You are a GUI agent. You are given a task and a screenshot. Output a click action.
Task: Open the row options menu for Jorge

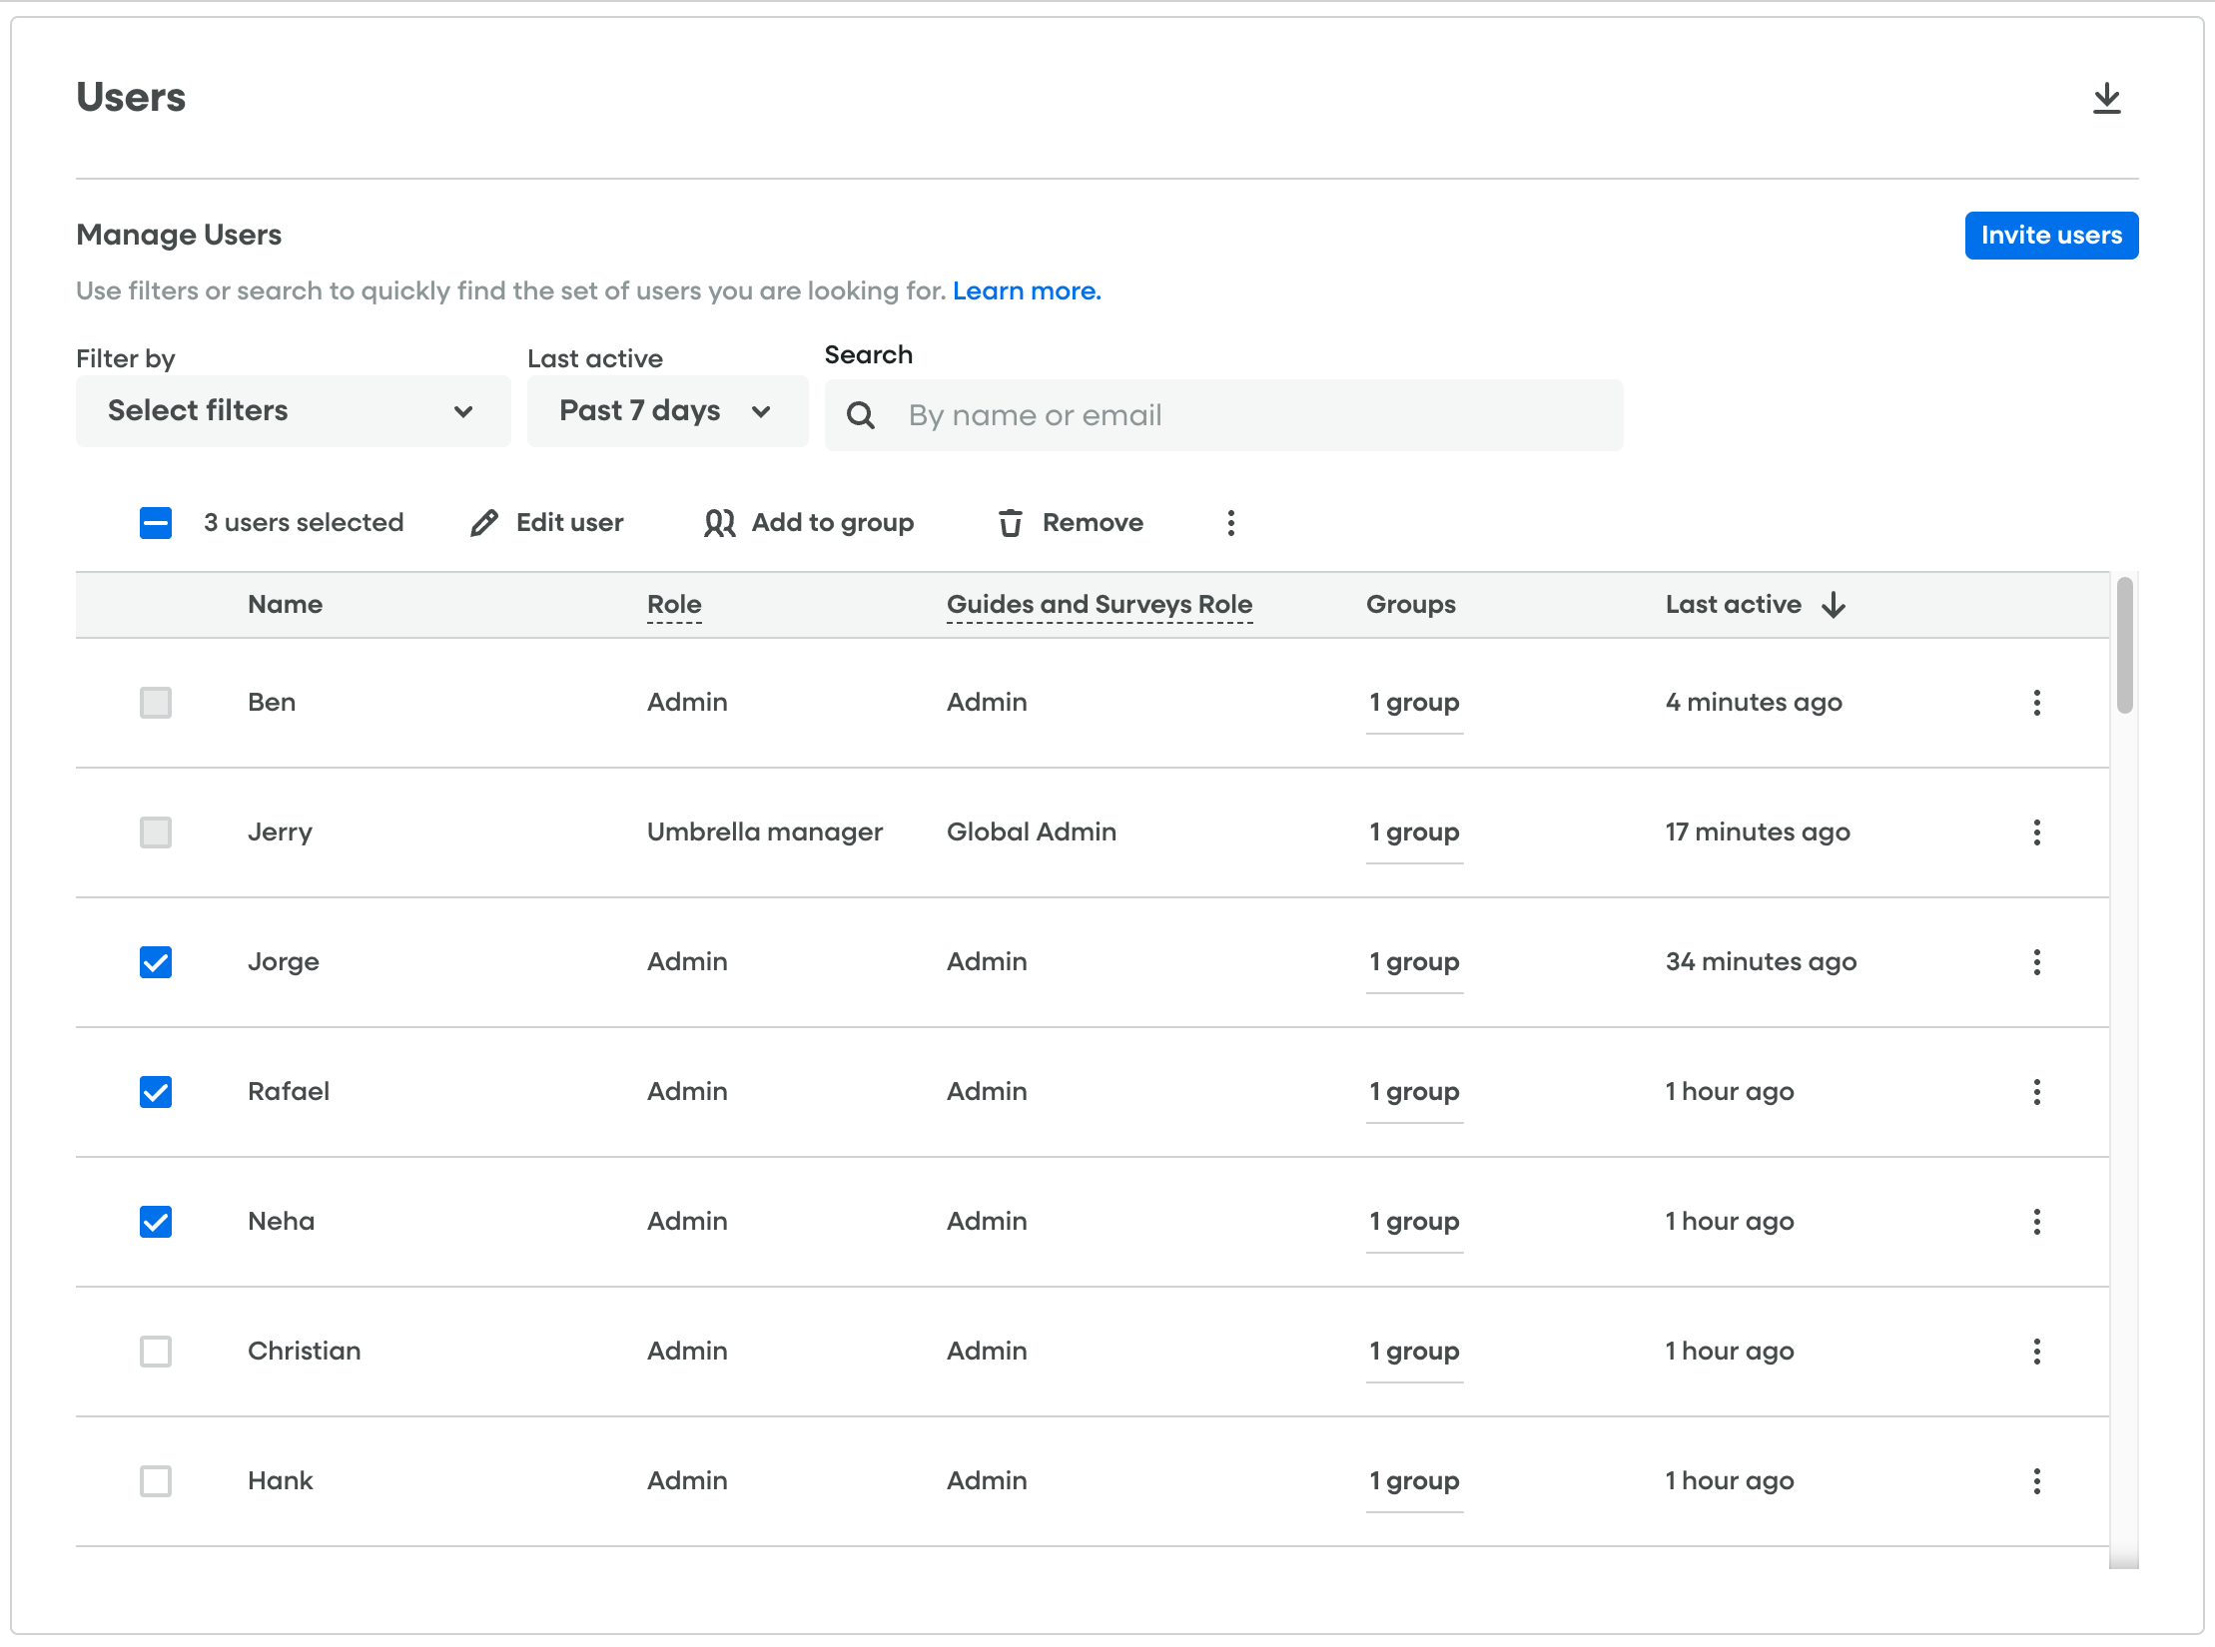coord(2036,962)
